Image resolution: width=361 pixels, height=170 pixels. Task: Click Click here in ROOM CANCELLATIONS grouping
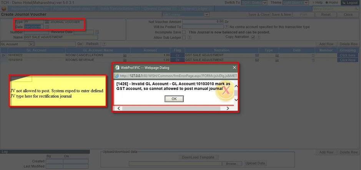pos(348,55)
